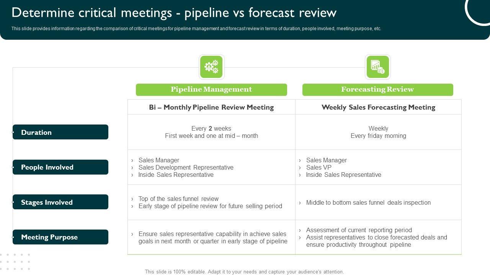Screen dimensions: 490x275
Task: Click the slide description subtitle text
Action: click(x=196, y=29)
